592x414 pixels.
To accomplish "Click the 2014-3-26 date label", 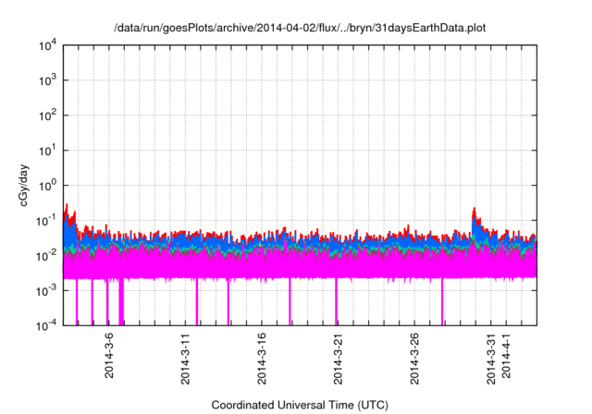I will (414, 359).
